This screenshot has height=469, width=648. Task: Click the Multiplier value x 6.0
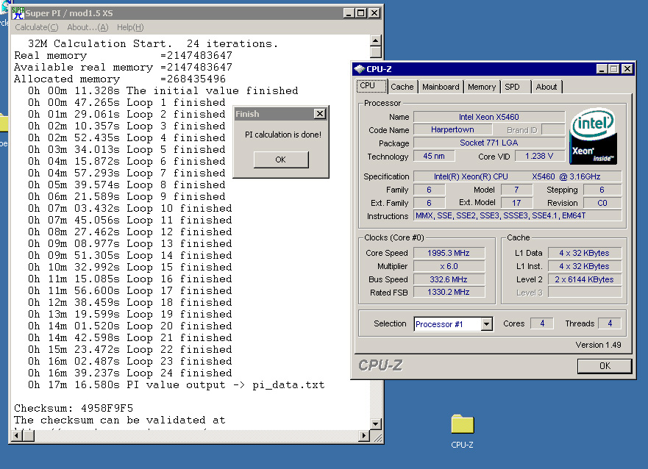[449, 266]
